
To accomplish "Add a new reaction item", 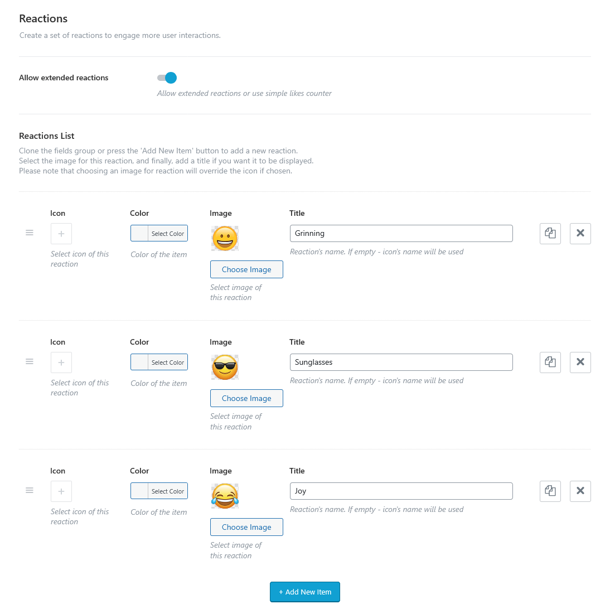I will (x=305, y=592).
